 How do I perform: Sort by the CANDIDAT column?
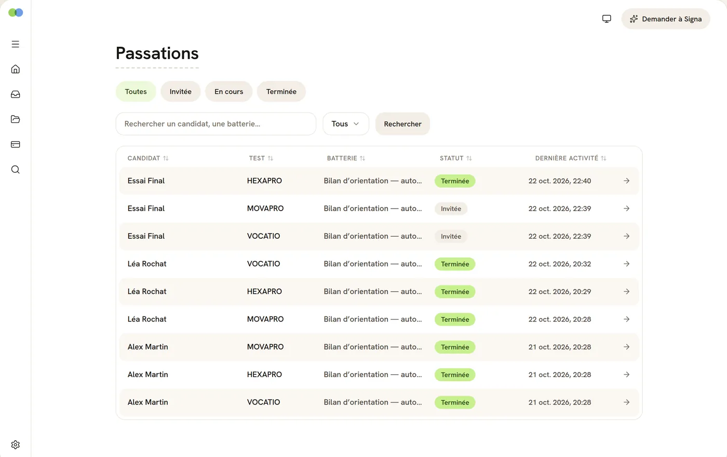(148, 158)
